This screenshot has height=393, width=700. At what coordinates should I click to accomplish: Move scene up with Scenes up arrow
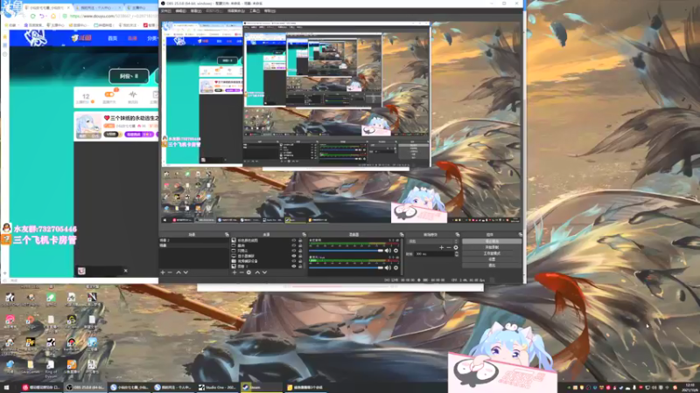[178, 272]
